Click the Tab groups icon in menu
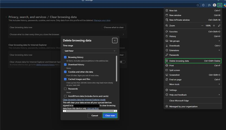226x130 pixels. (167, 41)
